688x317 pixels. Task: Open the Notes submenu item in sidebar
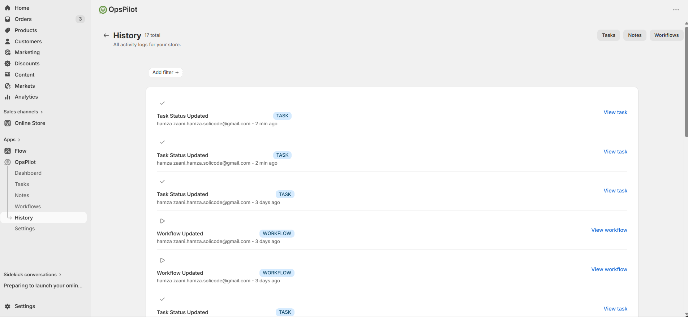[x=22, y=195]
